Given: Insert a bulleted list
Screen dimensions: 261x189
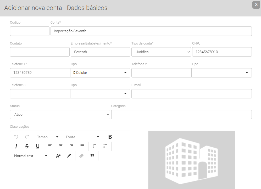Looking at the screenshot, I should click(x=105, y=146).
